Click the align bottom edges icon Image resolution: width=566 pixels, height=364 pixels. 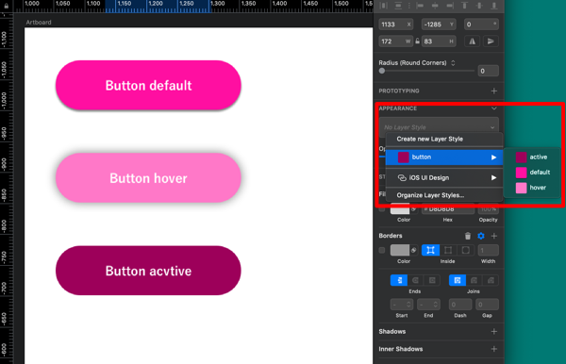point(494,6)
